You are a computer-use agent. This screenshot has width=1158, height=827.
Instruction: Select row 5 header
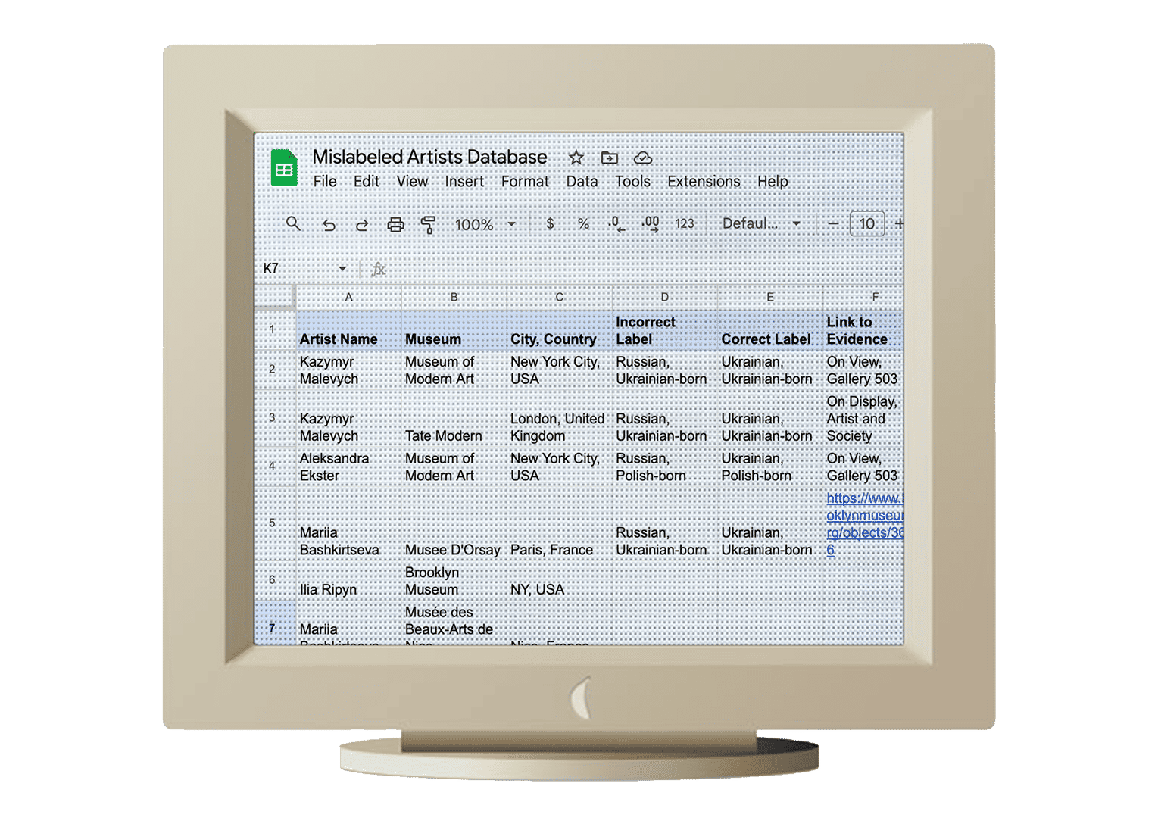click(x=273, y=523)
